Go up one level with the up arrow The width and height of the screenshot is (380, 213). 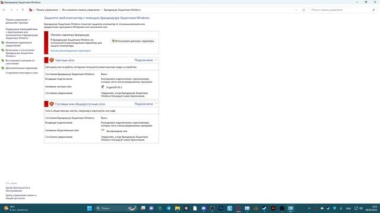pos(23,10)
